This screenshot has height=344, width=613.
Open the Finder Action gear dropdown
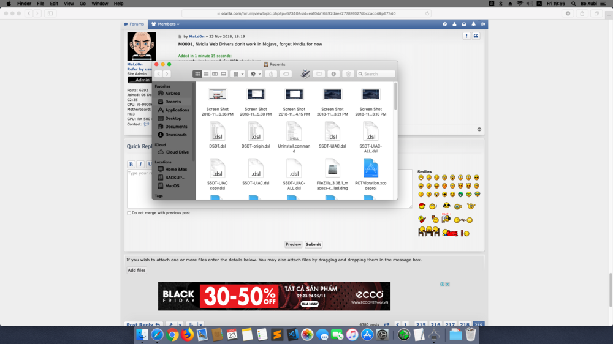(255, 74)
